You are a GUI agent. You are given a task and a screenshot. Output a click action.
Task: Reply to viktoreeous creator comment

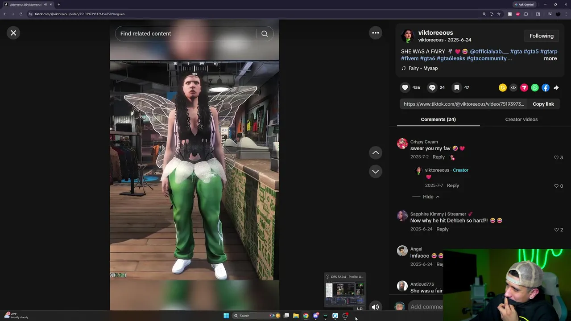point(453,185)
